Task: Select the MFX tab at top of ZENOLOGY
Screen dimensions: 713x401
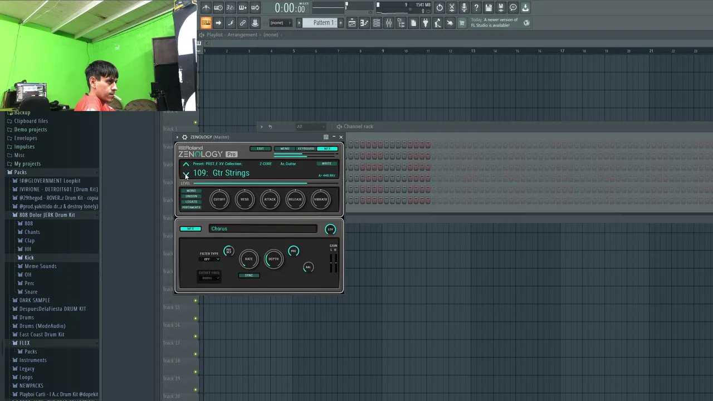Action: [327, 149]
